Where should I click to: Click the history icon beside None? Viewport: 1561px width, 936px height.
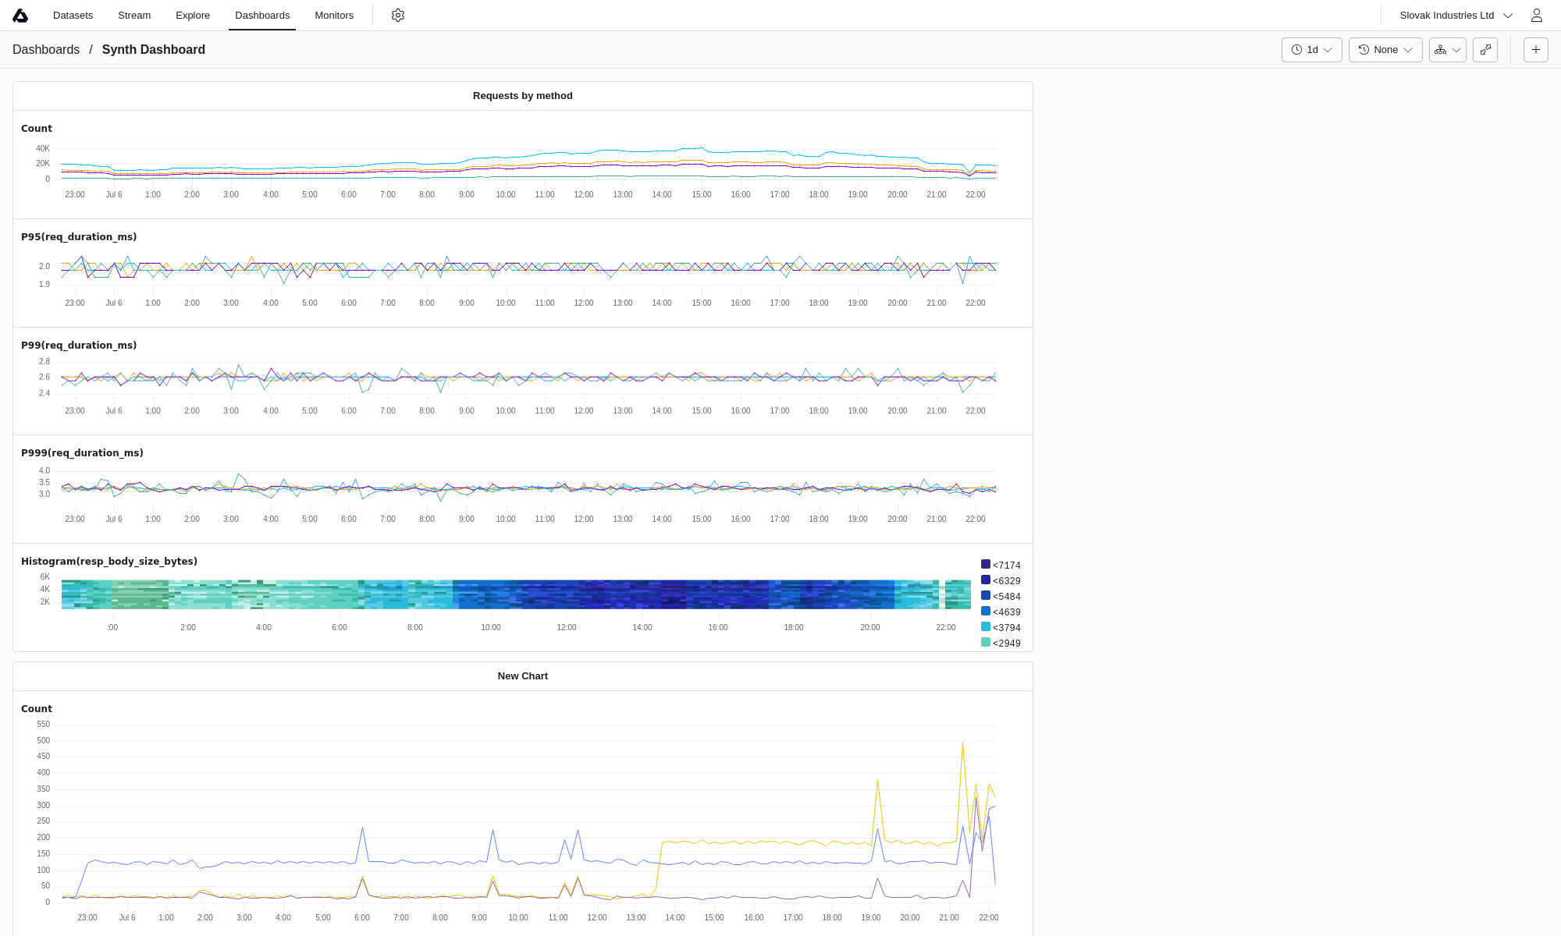pos(1364,50)
